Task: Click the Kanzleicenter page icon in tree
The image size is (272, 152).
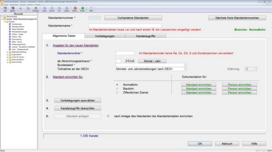Action: click(x=10, y=24)
